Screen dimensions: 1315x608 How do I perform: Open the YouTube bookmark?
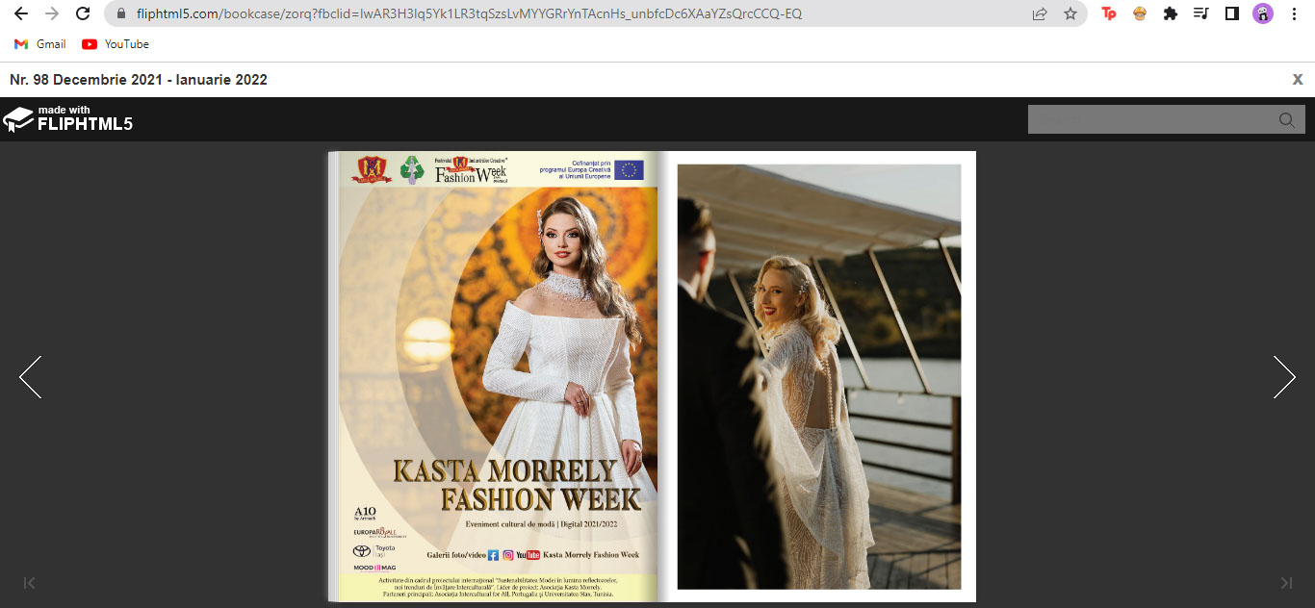tap(116, 44)
